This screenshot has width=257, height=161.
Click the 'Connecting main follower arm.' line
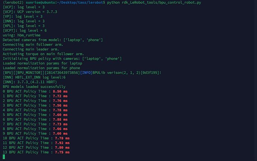click(x=33, y=45)
